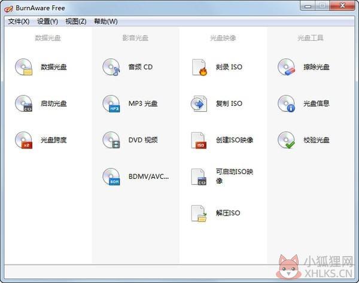359x283 pixels.
Task: Close the BurnAware Free window
Action: [x=342, y=6]
